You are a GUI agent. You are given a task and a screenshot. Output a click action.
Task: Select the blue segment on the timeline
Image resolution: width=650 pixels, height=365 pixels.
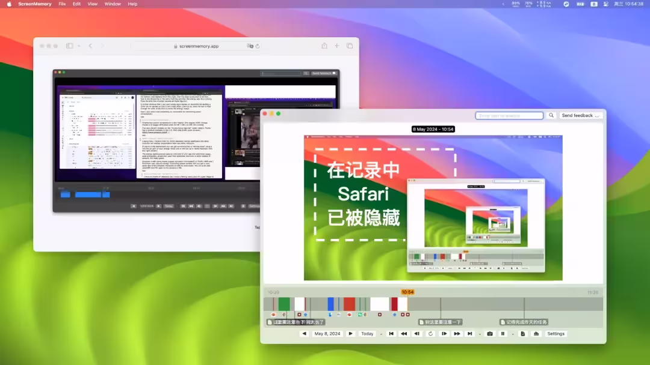(x=330, y=304)
